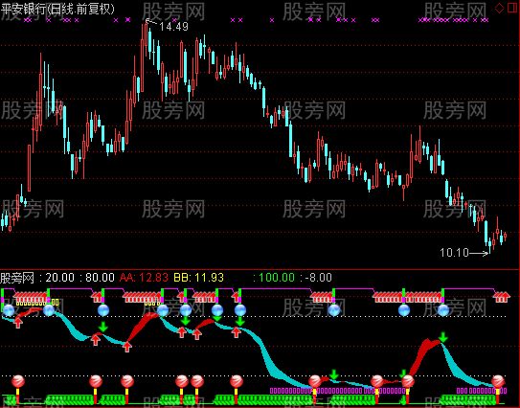This screenshot has height=408, width=520.
Task: Click the 10.10 lowest price label
Action: click(454, 253)
